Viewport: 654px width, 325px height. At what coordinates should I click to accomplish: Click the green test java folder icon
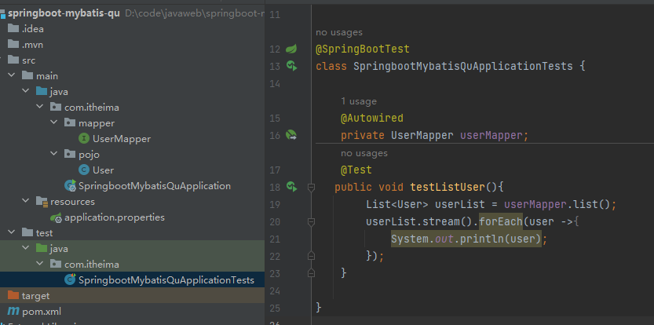coord(42,248)
